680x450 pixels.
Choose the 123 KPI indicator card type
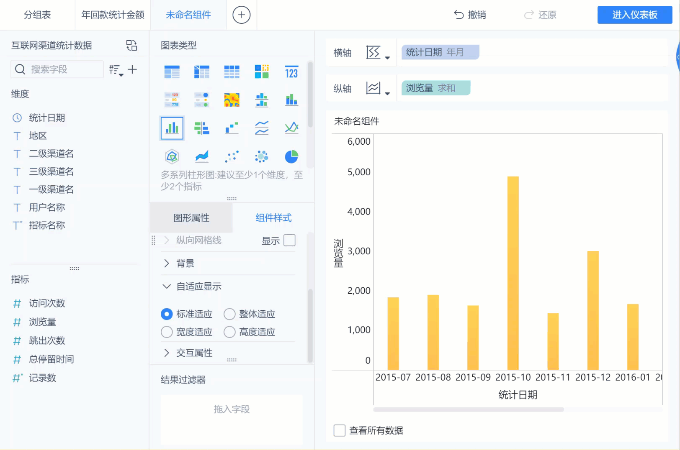coord(291,72)
